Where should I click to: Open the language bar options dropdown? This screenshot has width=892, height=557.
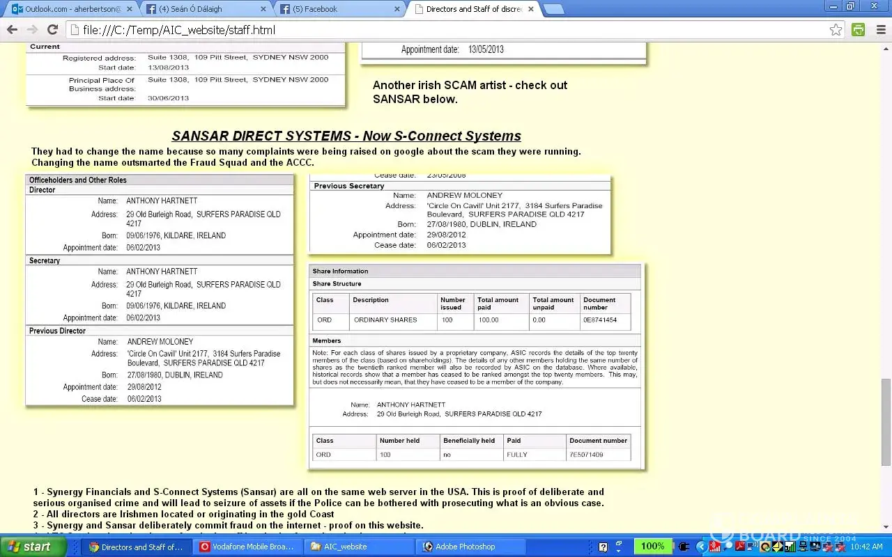click(618, 550)
